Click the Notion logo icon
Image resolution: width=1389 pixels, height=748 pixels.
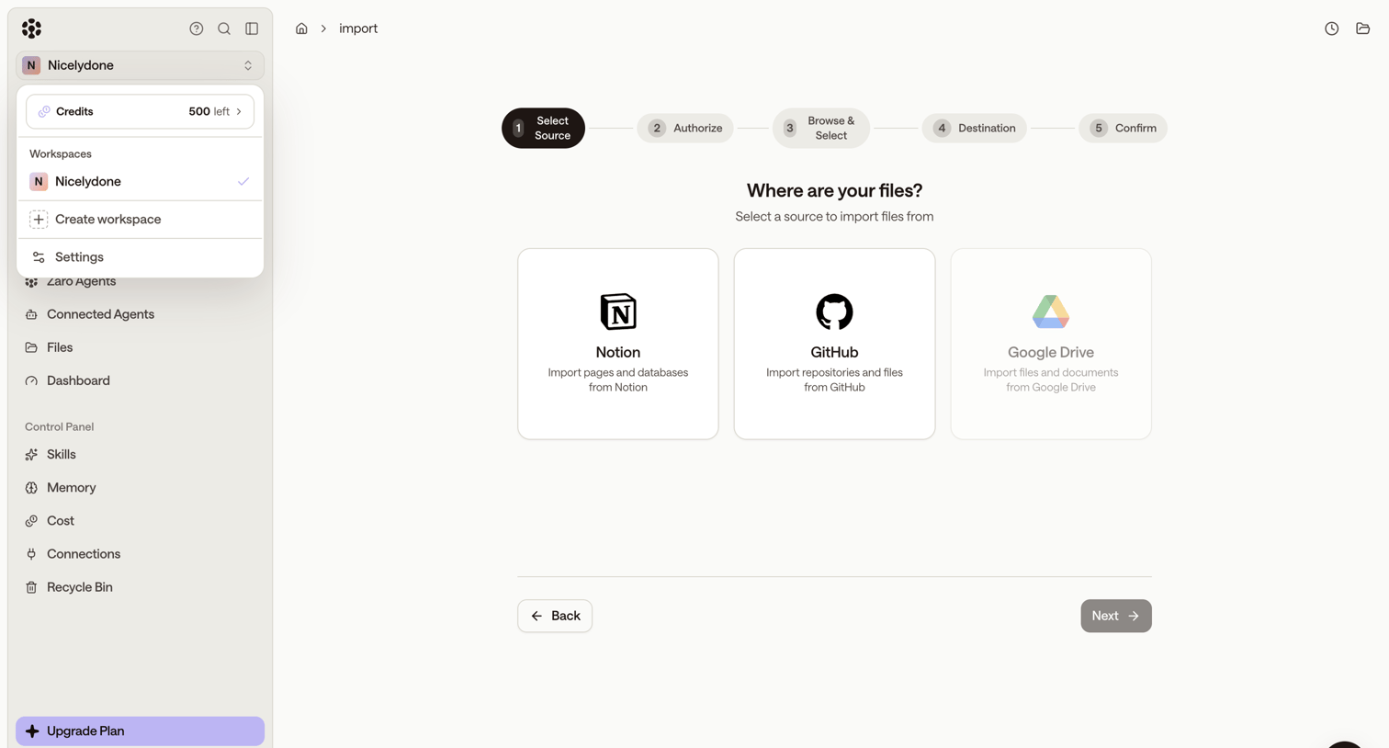tap(618, 312)
